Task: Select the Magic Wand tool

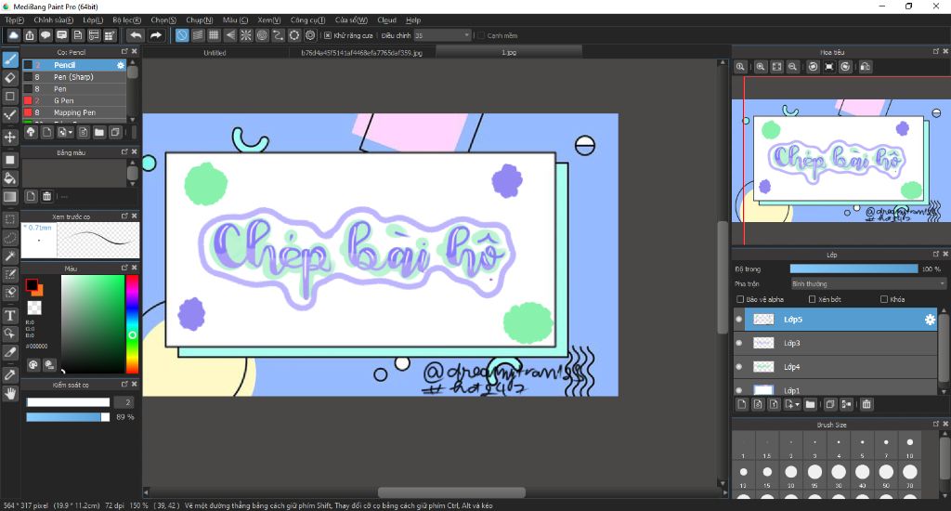Action: (x=9, y=256)
